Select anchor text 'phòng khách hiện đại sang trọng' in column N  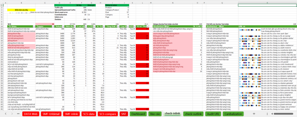(x=173, y=50)
